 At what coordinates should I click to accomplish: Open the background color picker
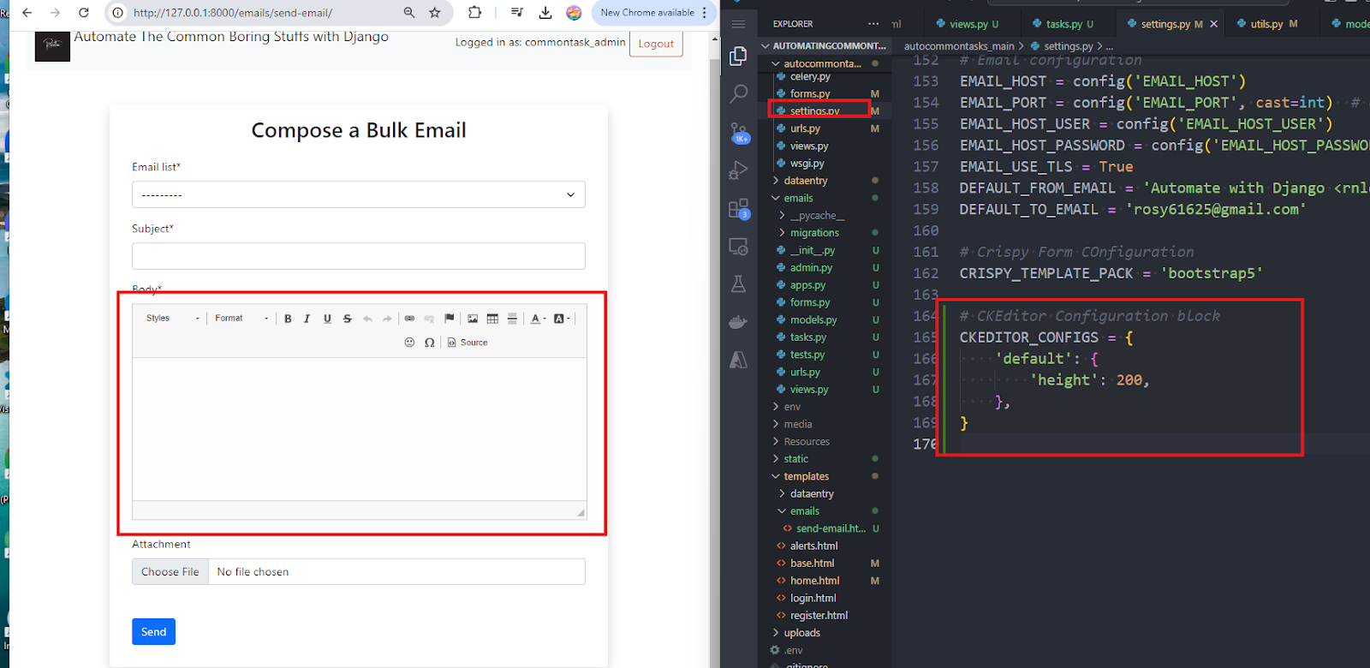tap(562, 319)
